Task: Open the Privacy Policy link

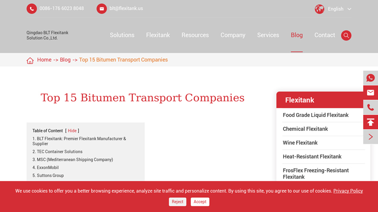Action: [348, 191]
